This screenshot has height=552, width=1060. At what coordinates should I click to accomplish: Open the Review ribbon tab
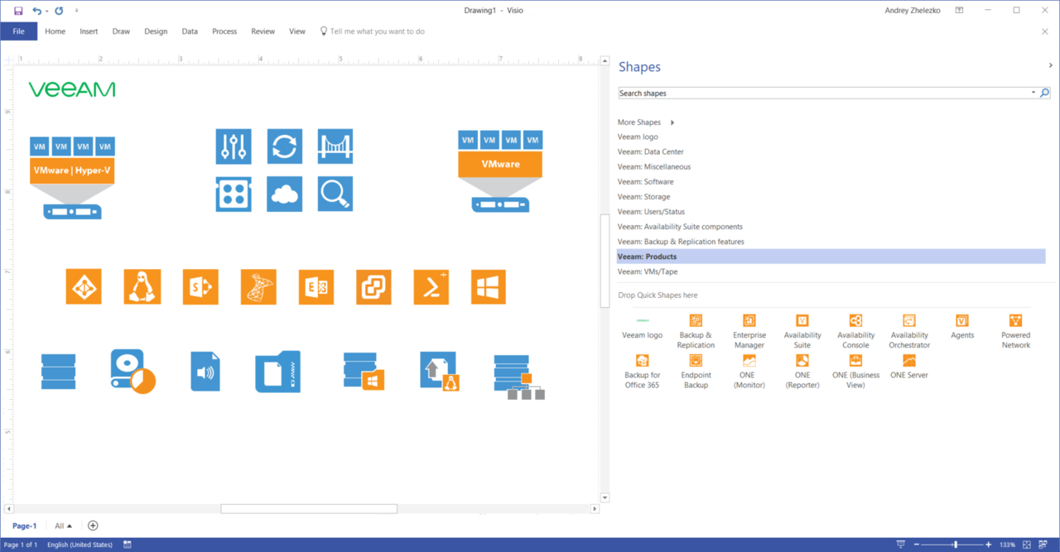click(263, 31)
